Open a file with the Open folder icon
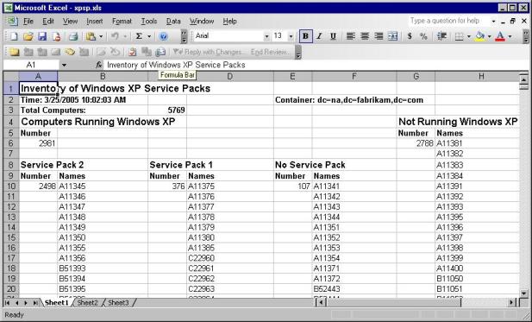The image size is (532, 322). pyautogui.click(x=28, y=36)
